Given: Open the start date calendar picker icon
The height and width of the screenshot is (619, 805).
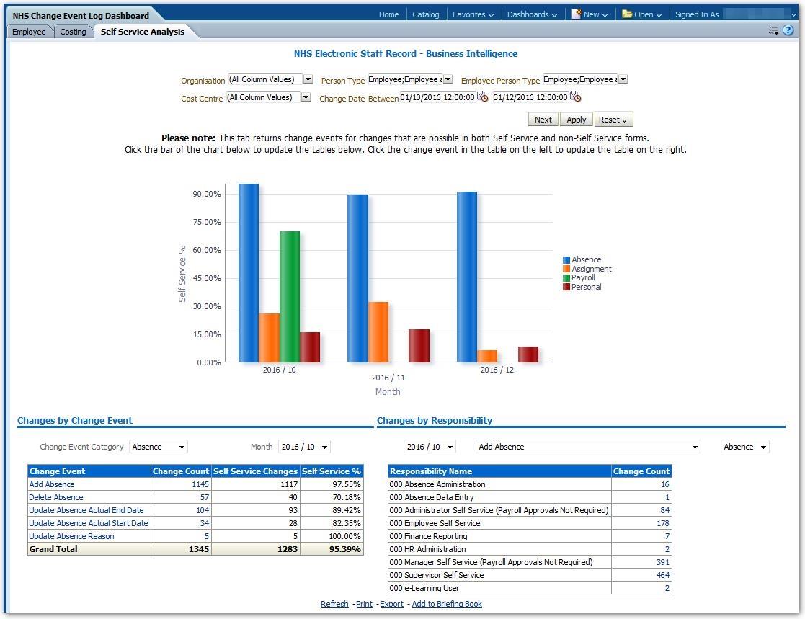Looking at the screenshot, I should pos(483,97).
